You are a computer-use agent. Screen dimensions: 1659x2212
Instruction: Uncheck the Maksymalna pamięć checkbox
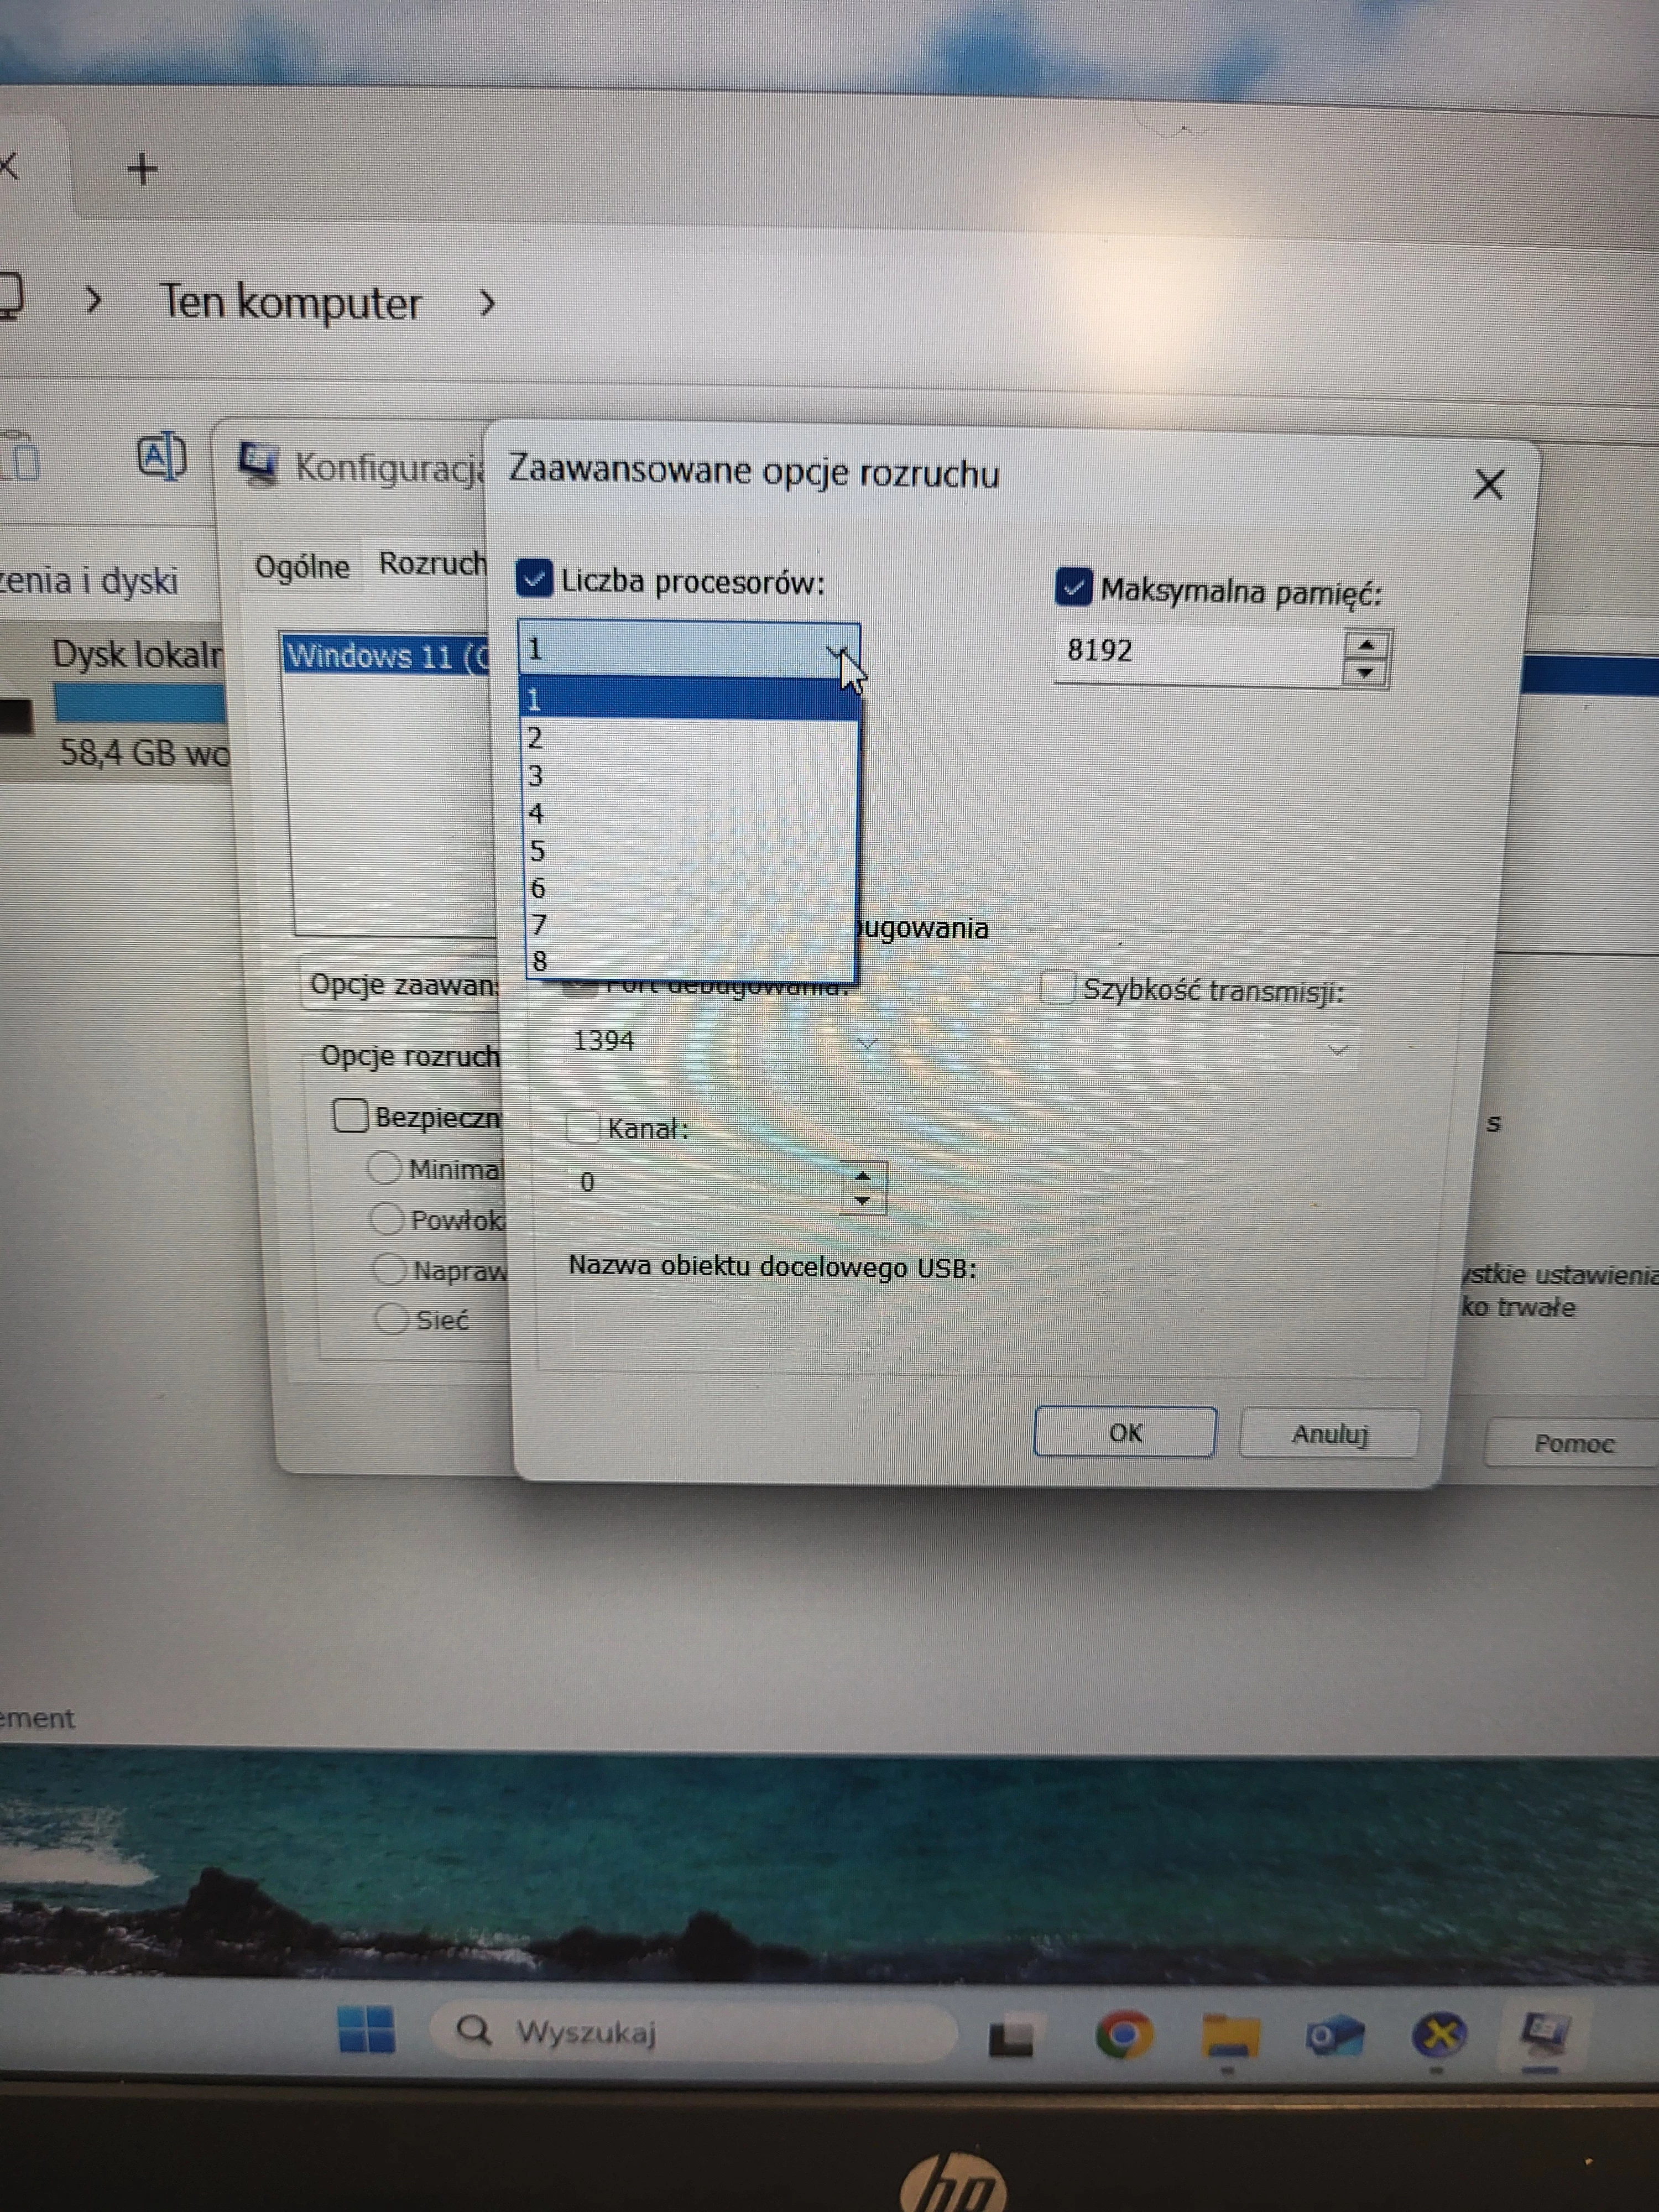pos(1073,588)
